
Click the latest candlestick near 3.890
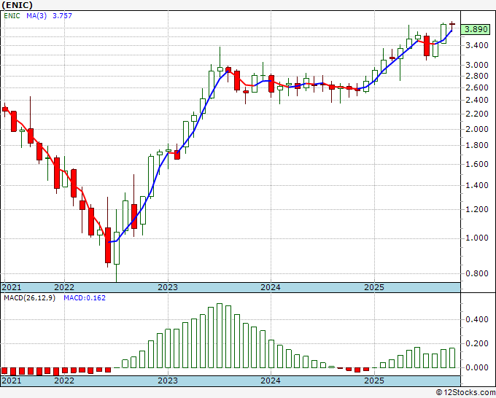pyautogui.click(x=452, y=26)
